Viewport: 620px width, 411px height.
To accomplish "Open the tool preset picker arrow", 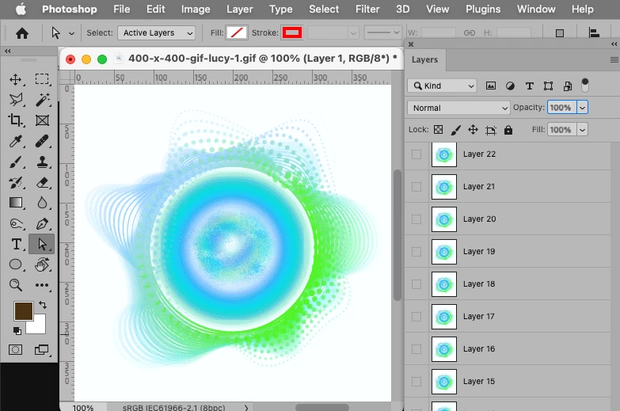I will [x=71, y=33].
